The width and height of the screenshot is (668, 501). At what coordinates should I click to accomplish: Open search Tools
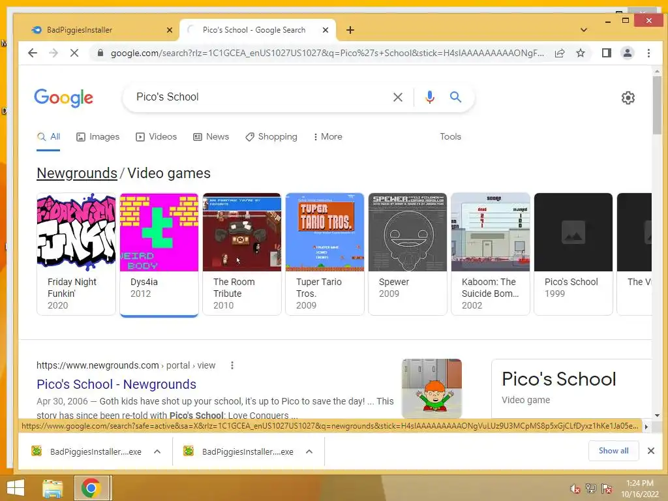(450, 137)
